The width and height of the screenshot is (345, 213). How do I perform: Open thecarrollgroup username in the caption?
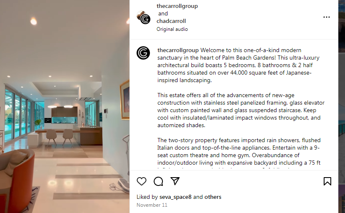click(x=178, y=50)
